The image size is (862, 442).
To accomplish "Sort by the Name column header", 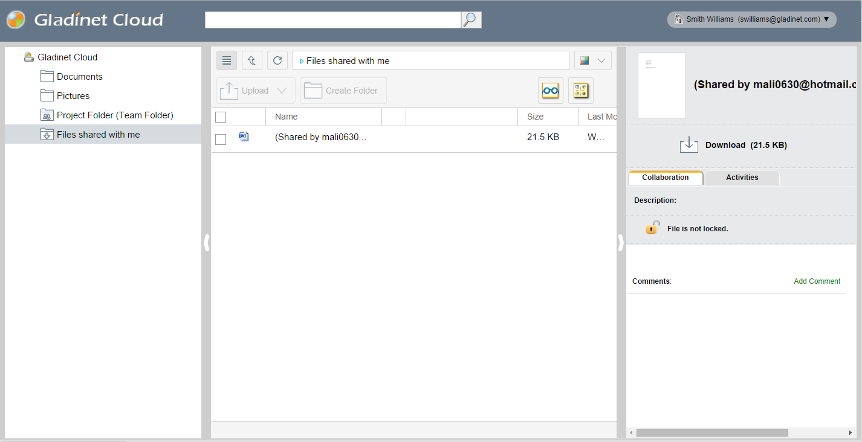I will pos(323,117).
